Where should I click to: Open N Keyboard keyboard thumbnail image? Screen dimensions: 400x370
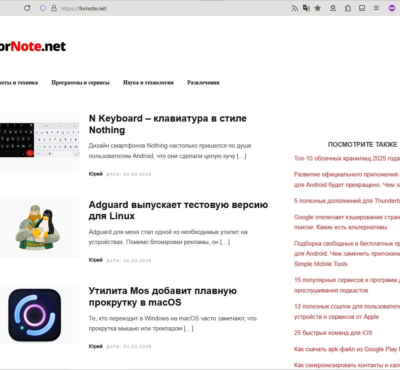tap(40, 142)
